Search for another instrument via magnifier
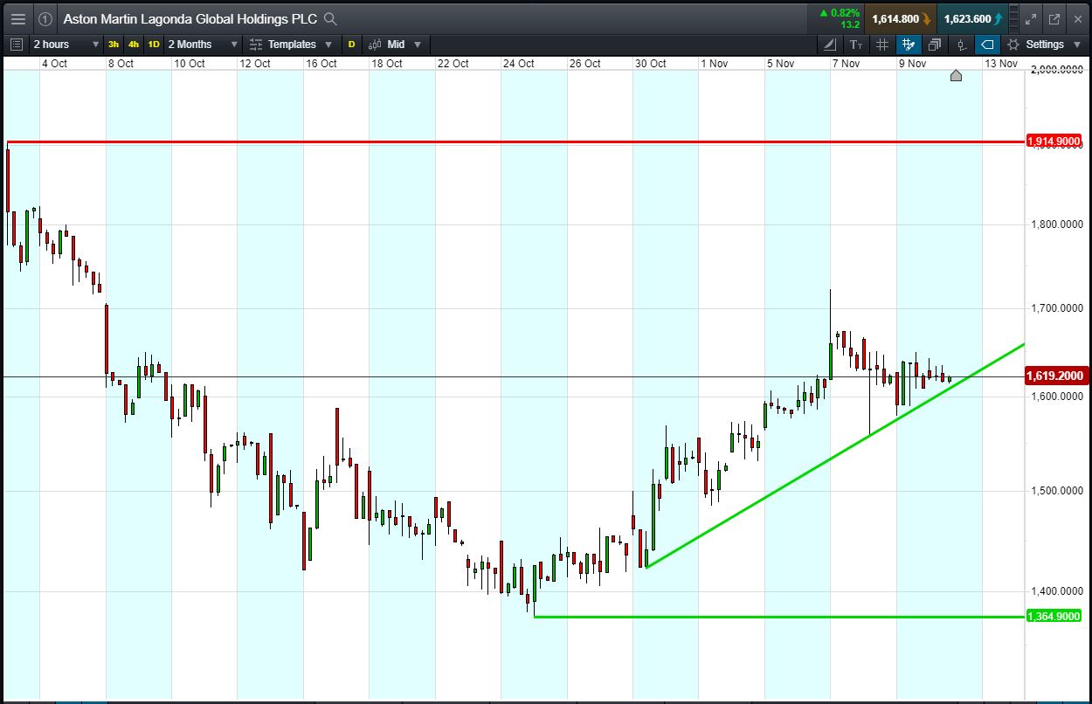Viewport: 1092px width, 704px height. 329,18
